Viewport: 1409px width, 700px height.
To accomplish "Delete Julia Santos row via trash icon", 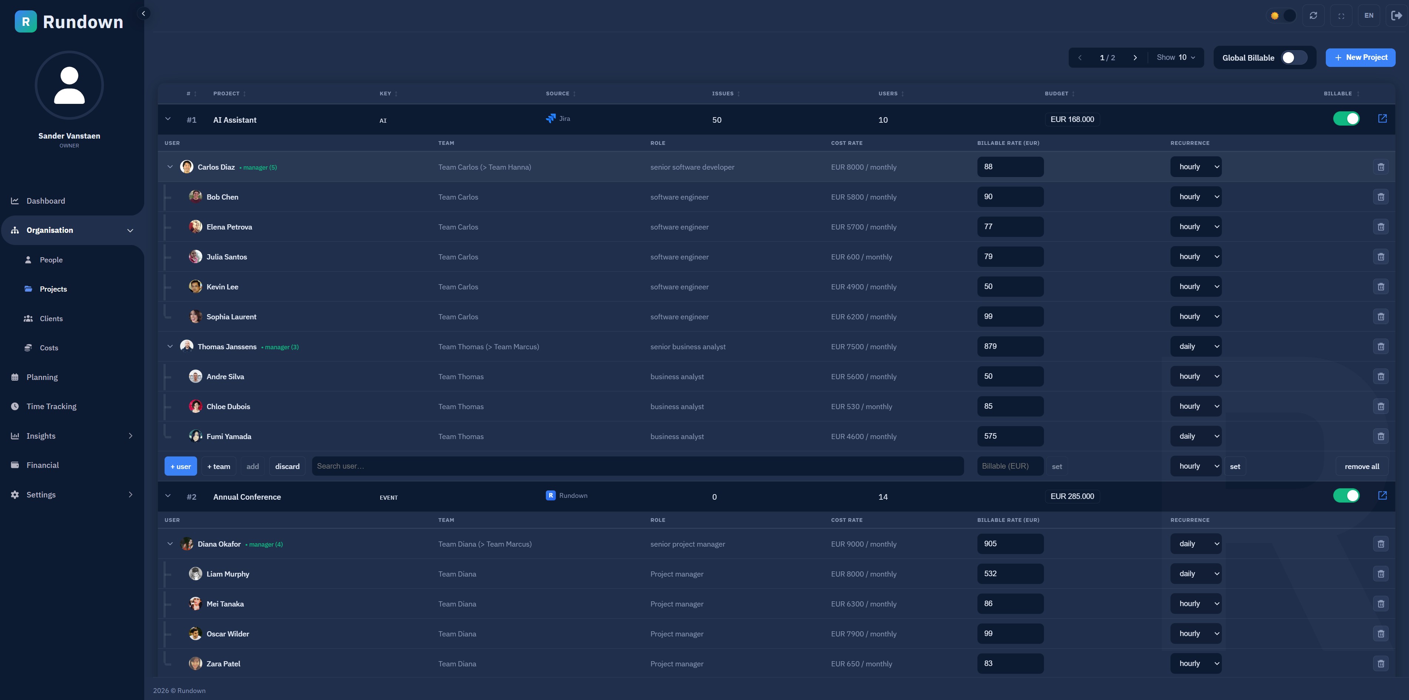I will [1381, 257].
